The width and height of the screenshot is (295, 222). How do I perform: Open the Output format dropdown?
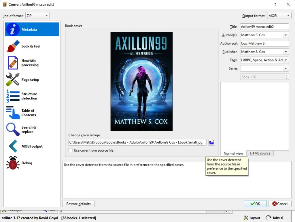pos(279,16)
